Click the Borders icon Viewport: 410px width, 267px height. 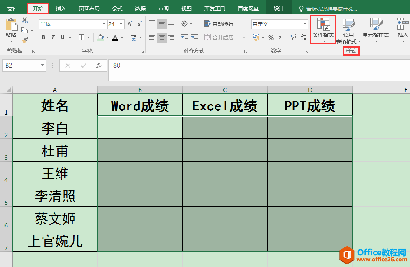(x=81, y=37)
